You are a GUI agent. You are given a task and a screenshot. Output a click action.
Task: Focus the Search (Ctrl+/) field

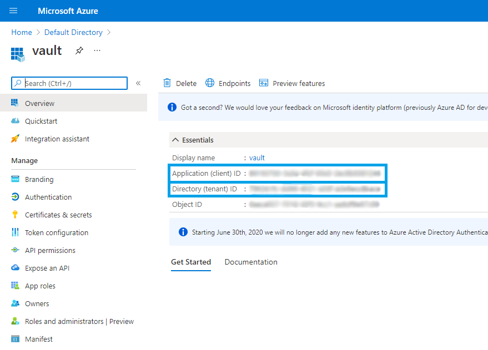pyautogui.click(x=69, y=83)
